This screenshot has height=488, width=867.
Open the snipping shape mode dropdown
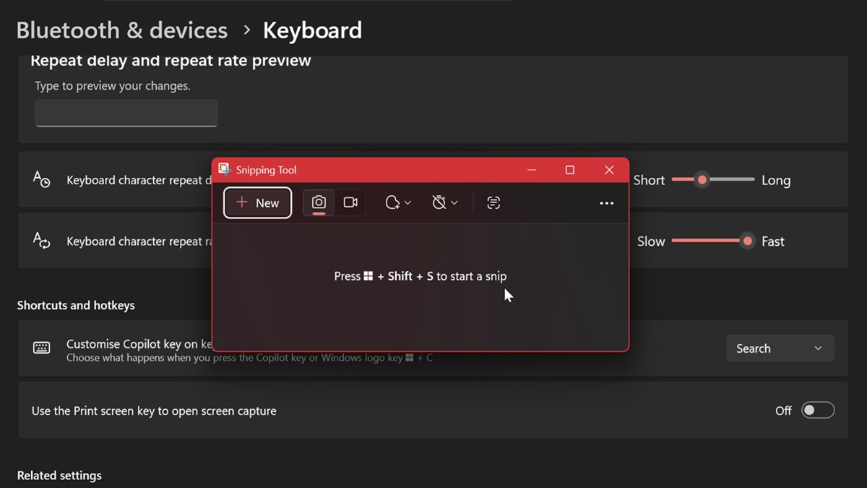click(398, 203)
